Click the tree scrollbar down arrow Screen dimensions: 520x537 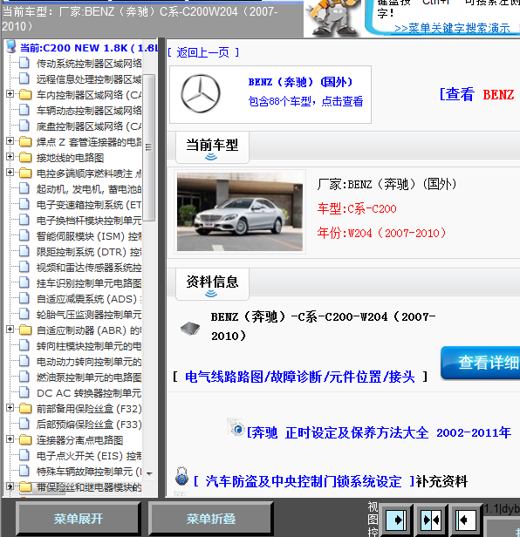(149, 473)
